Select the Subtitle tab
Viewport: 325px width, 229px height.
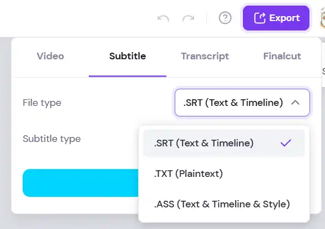128,56
